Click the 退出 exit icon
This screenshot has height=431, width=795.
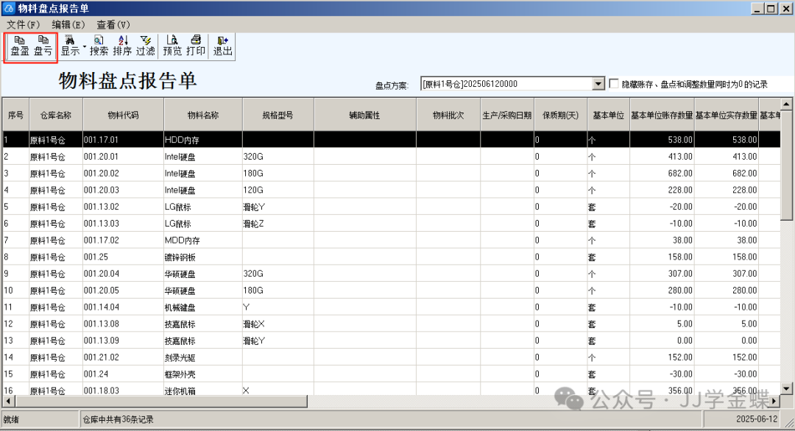[x=223, y=46]
